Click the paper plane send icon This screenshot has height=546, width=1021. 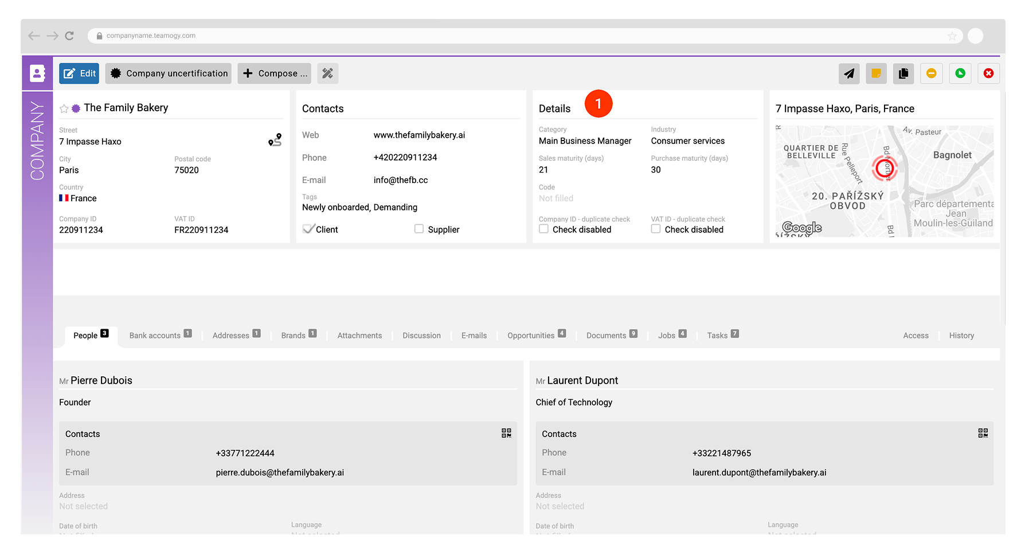[x=849, y=73]
